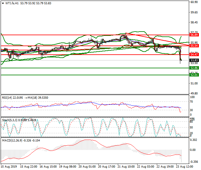Click the current price 53.83 black label

point(194,60)
